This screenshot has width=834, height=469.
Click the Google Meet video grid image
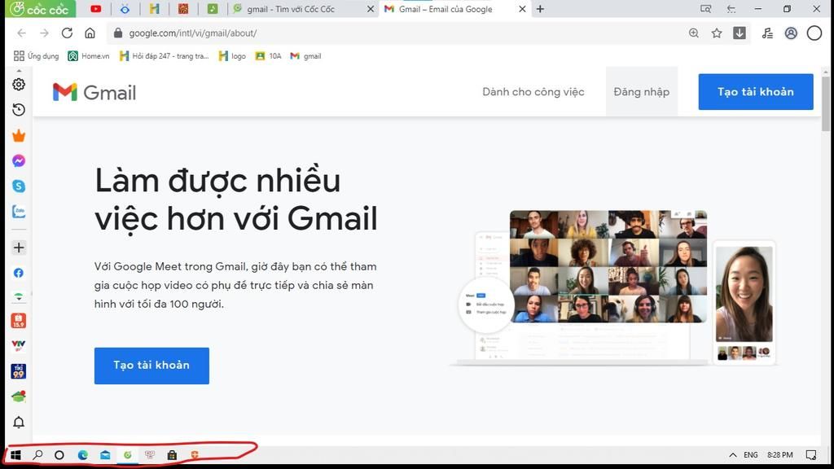(608, 266)
